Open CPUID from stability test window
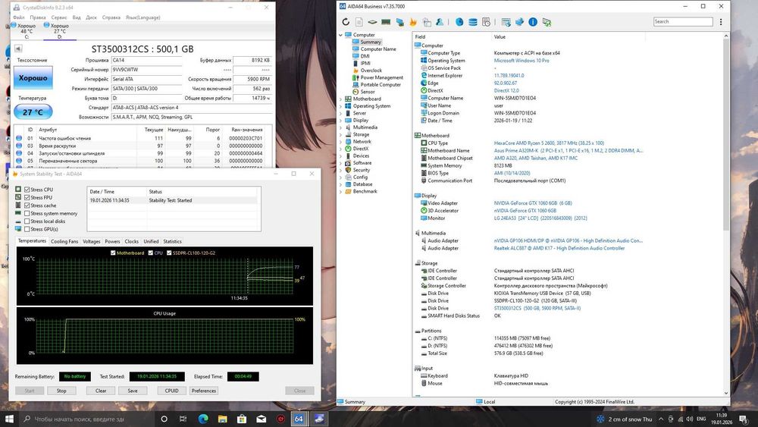 (x=171, y=391)
